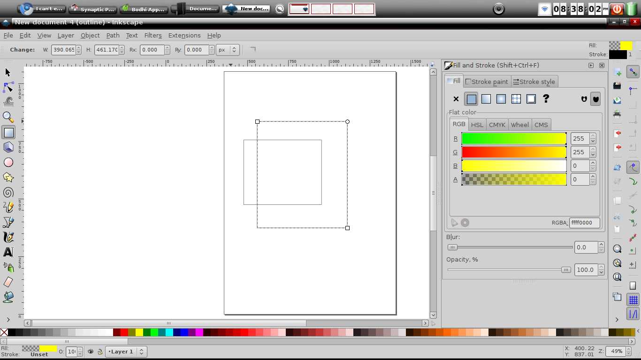Choose the 3D Box tool
Image resolution: width=641 pixels, height=360 pixels.
8,147
